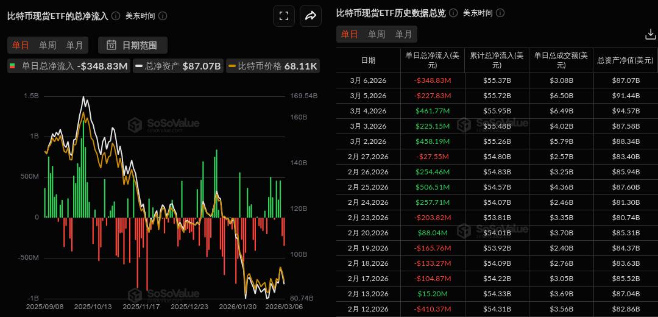This screenshot has width=658, height=317.
Task: Click the 总资产净值 column header
Action: [625, 60]
